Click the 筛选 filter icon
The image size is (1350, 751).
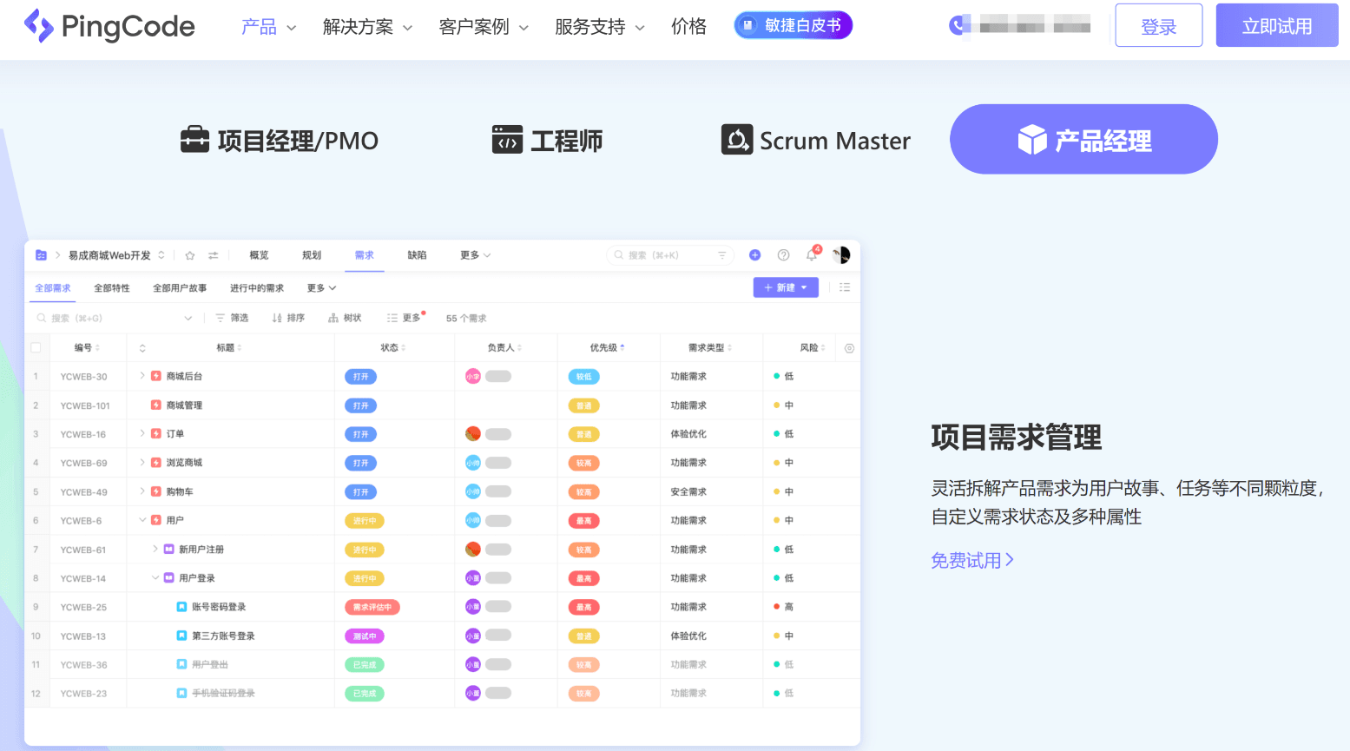point(221,319)
